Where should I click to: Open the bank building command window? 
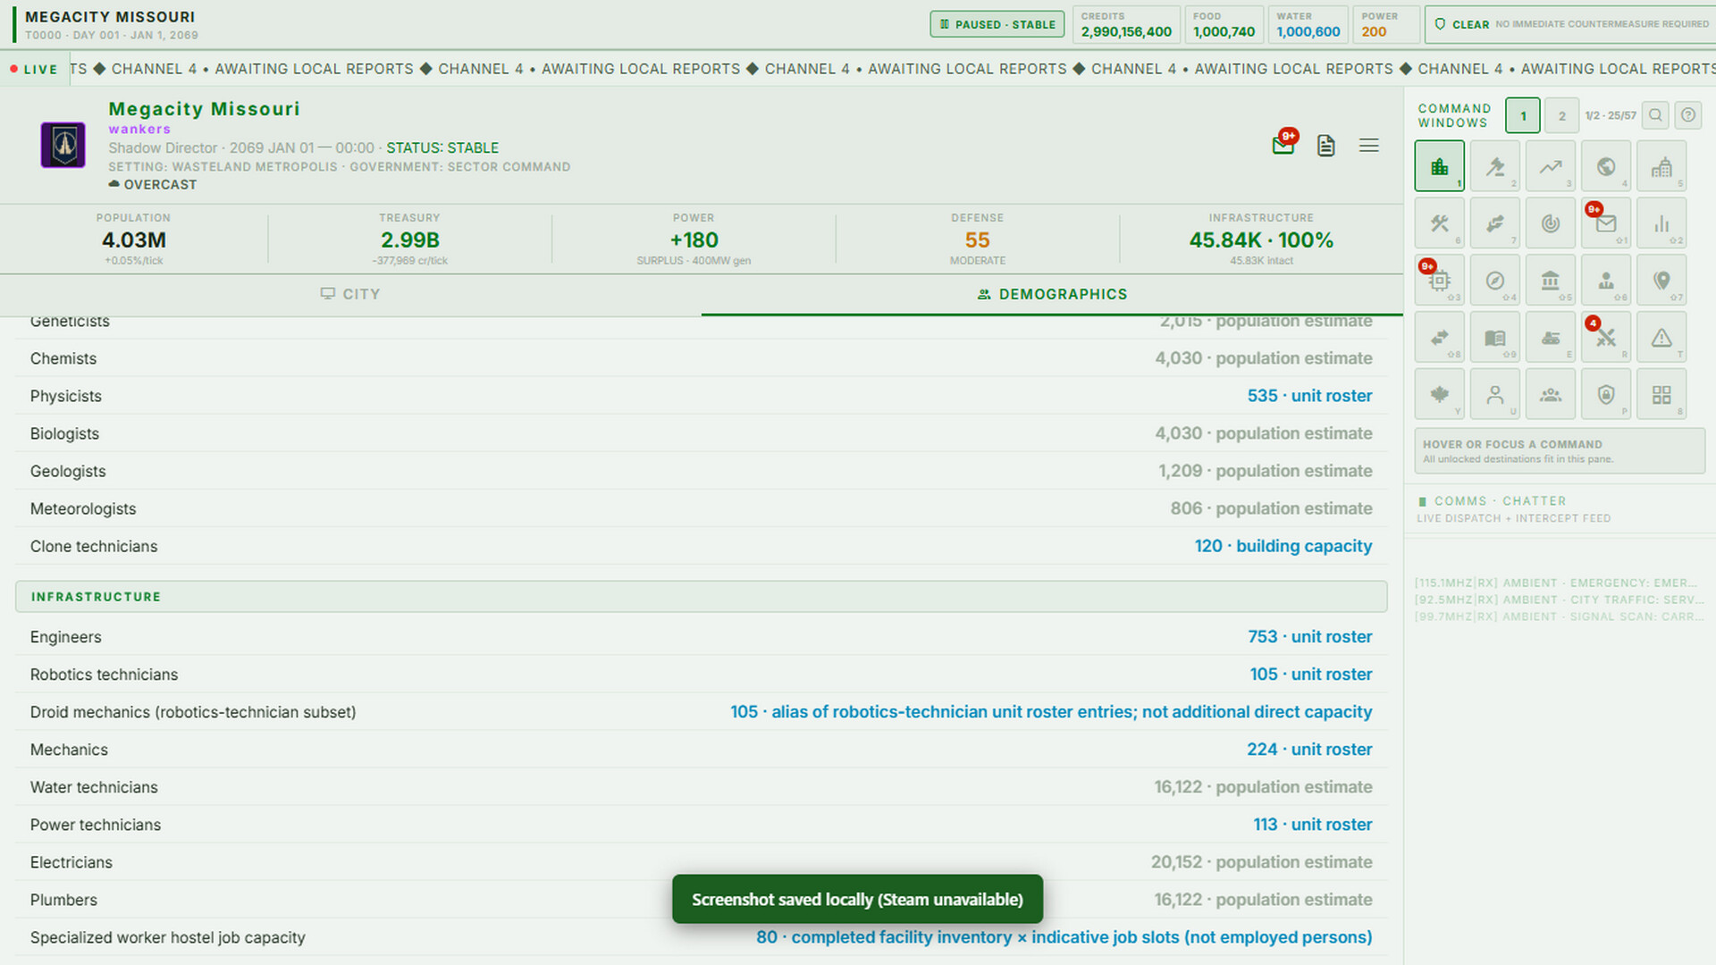point(1550,281)
